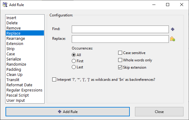189x120 pixels.
Task: Click the Add Rule window title icon
Action: click(x=5, y=5)
